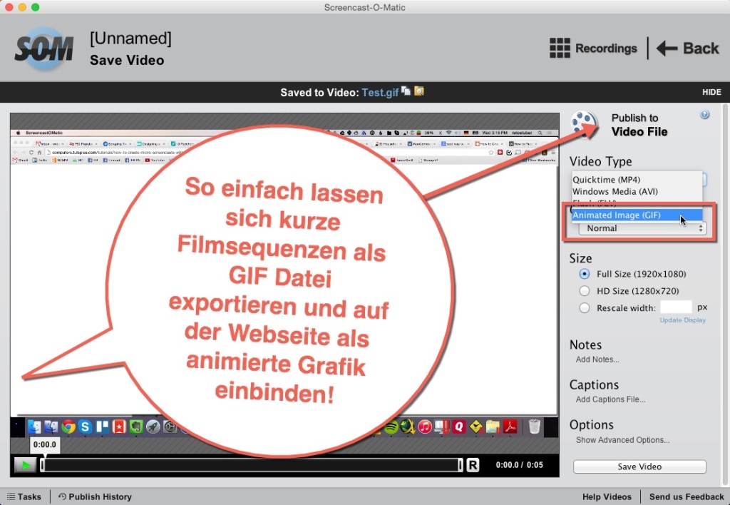Click the right panel vertical scrollbar
730x505 pixels.
725,293
